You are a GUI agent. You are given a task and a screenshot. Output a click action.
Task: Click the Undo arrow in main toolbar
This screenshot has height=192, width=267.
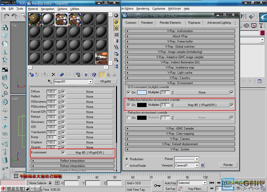coord(6,16)
